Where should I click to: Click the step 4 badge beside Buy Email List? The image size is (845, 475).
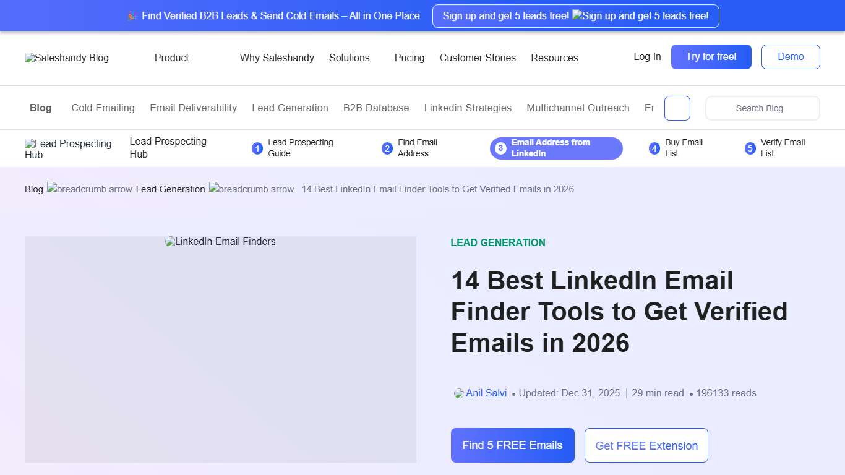coord(654,148)
